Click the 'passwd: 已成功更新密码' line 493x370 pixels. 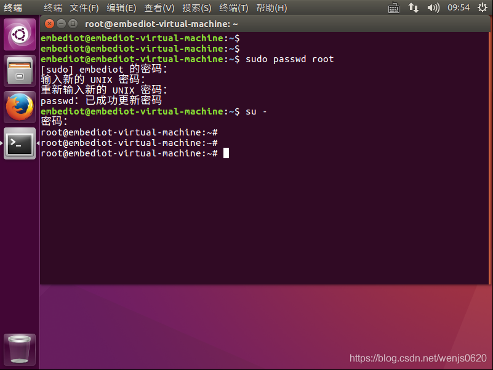(x=101, y=101)
